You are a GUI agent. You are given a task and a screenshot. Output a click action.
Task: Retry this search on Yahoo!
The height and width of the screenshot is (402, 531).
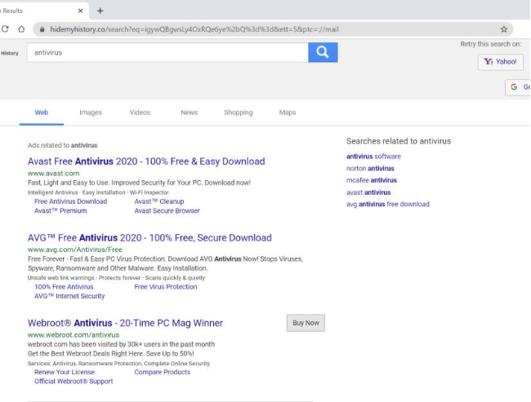tap(500, 62)
